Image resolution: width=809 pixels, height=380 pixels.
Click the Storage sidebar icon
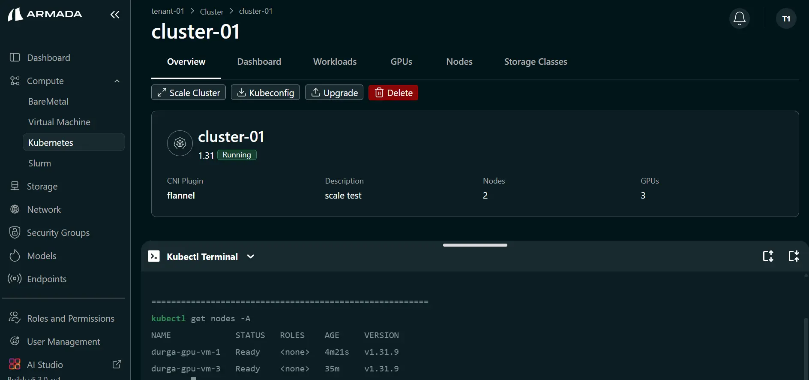15,186
